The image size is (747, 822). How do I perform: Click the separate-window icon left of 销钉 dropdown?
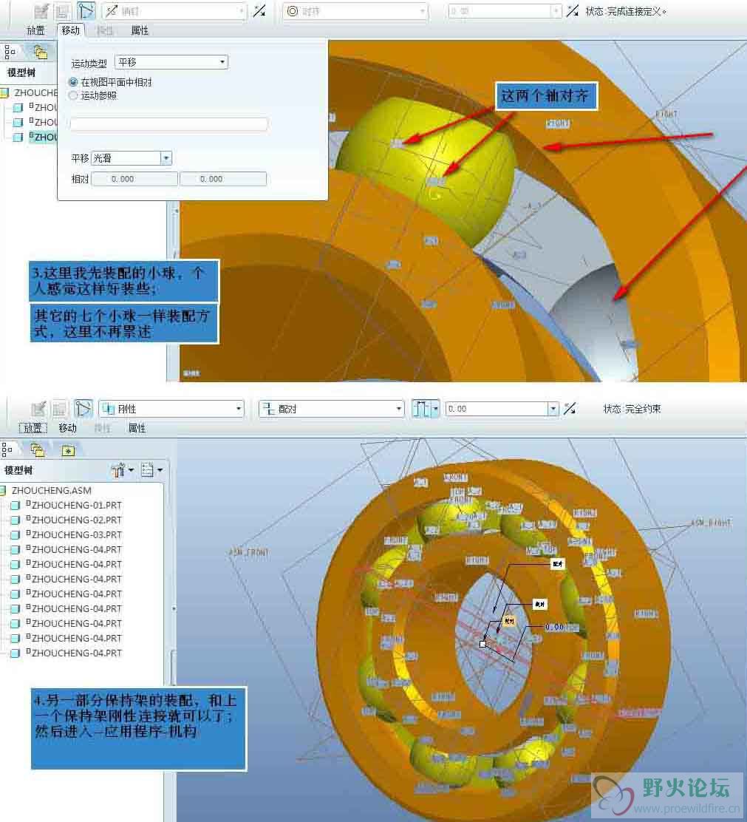(41, 11)
